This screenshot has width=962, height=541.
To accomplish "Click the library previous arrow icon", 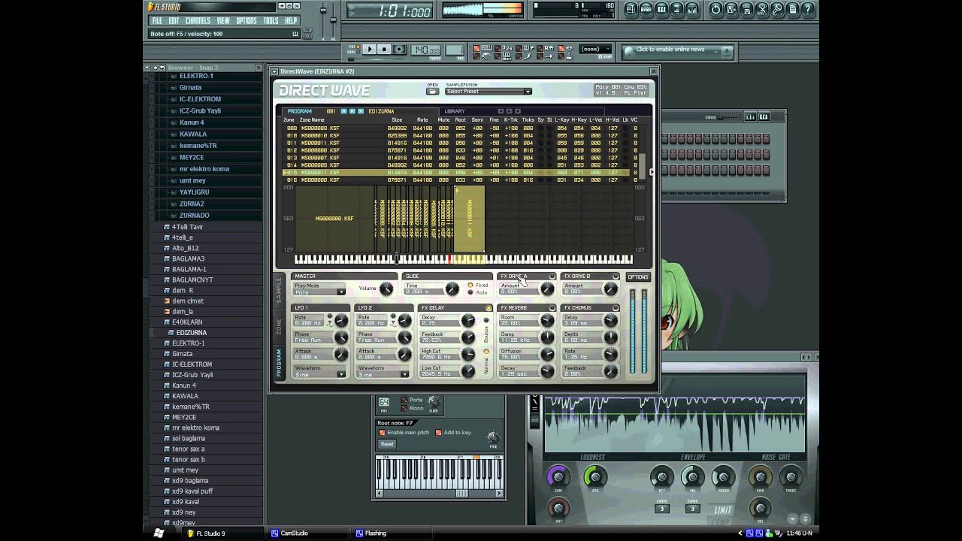I will coord(501,111).
